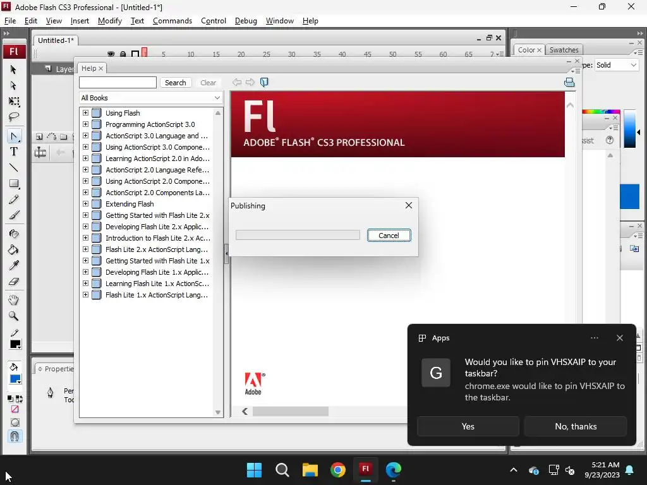
Task: Select the Text tool
Action: tap(14, 152)
